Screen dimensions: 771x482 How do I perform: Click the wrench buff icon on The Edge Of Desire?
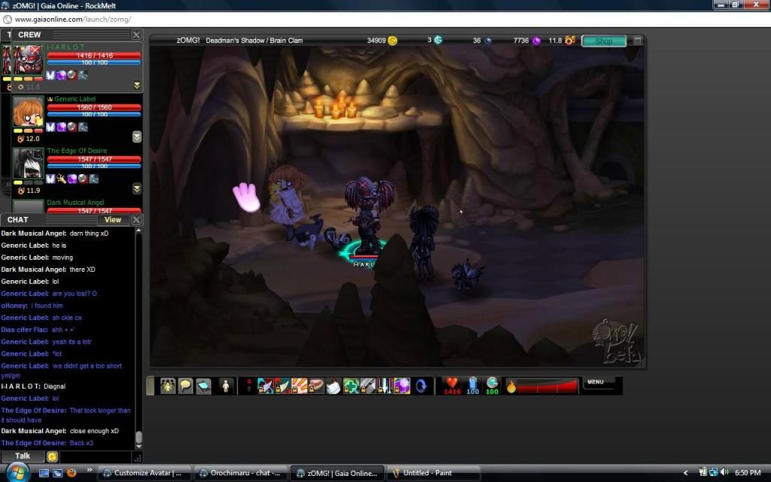[x=61, y=178]
